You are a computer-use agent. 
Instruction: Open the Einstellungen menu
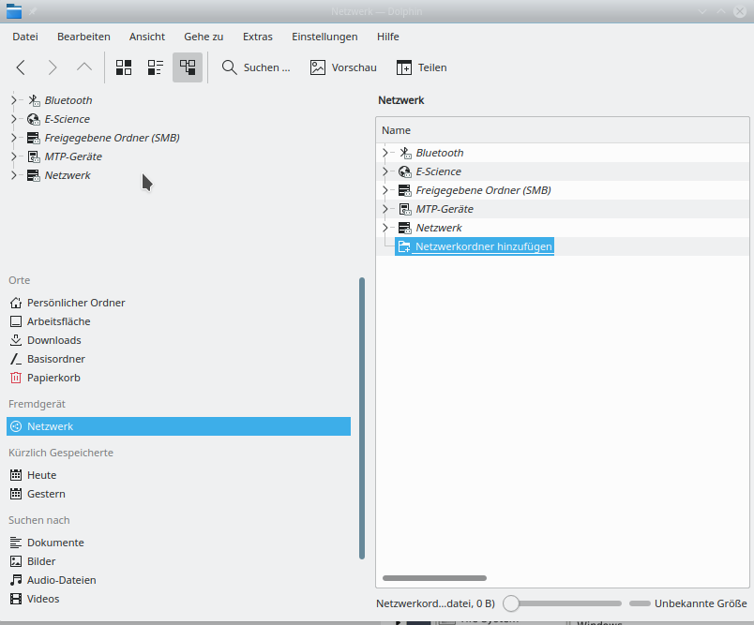click(x=324, y=37)
